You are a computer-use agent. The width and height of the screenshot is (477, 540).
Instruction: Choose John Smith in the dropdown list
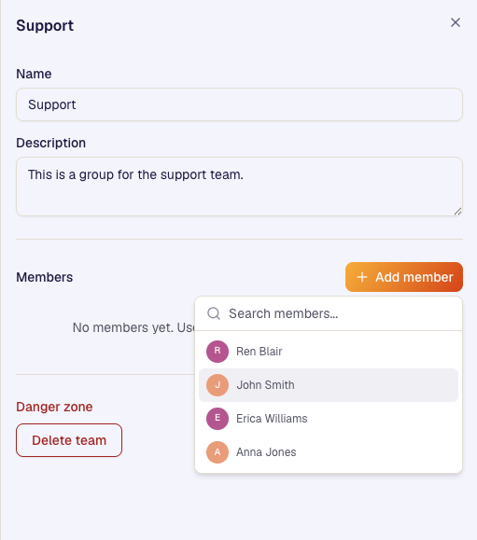point(329,385)
